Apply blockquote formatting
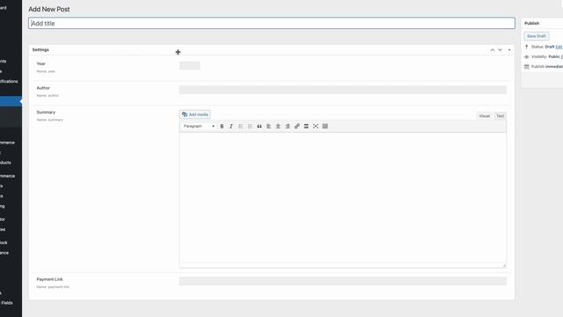Viewport: 563px width, 317px height. [x=260, y=126]
